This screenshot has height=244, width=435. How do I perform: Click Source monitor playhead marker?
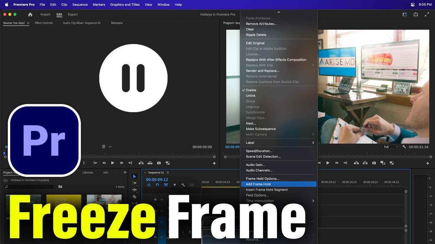point(4,154)
